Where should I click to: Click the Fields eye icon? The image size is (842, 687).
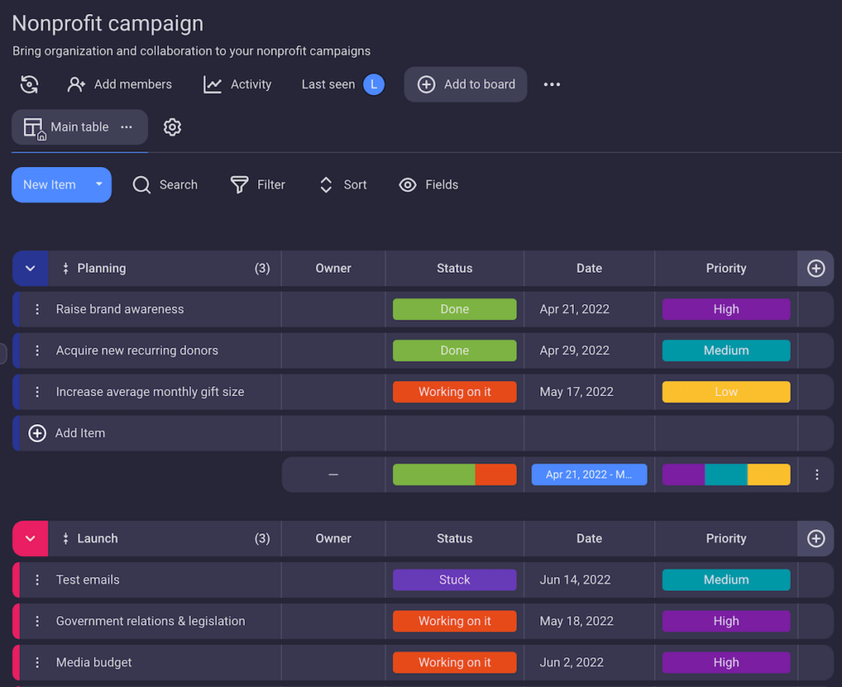pos(407,185)
